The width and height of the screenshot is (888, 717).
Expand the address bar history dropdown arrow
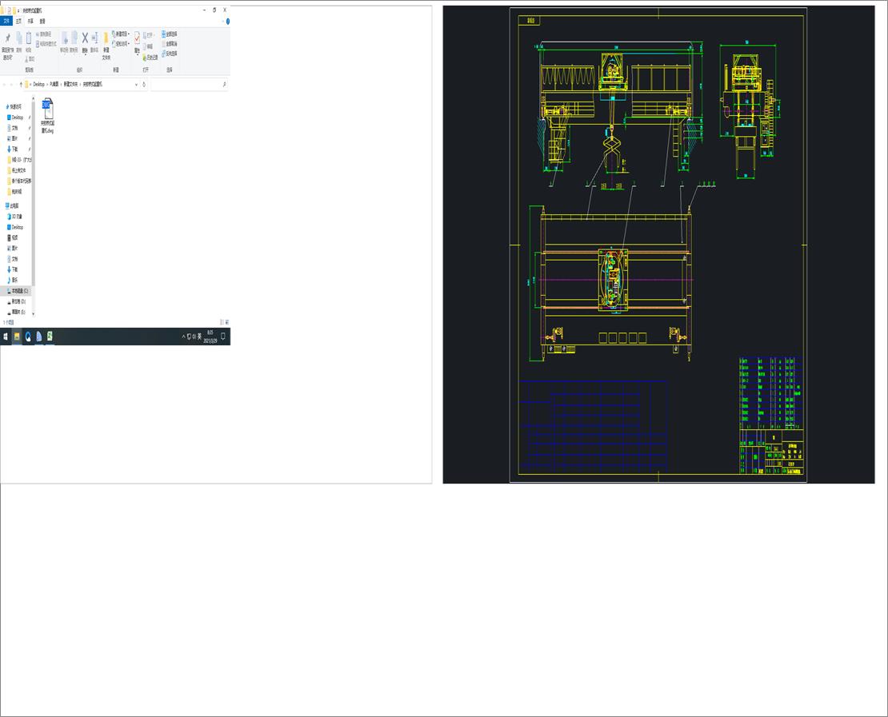pos(136,84)
